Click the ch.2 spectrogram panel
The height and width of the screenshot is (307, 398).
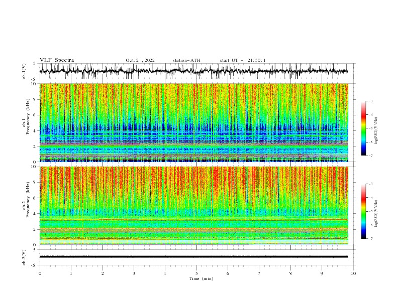coord(193,206)
